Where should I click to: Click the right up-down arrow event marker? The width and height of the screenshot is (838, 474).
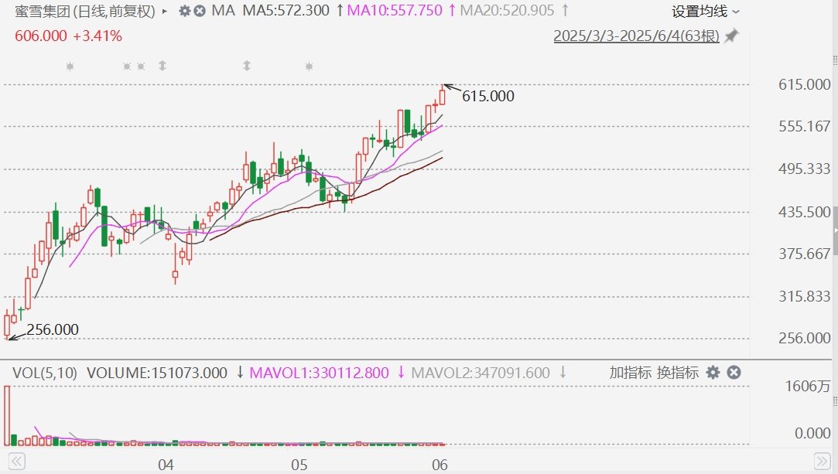coord(246,66)
